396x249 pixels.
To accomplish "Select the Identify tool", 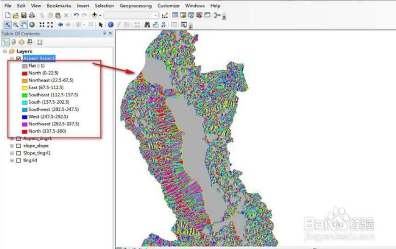I will coord(110,24).
